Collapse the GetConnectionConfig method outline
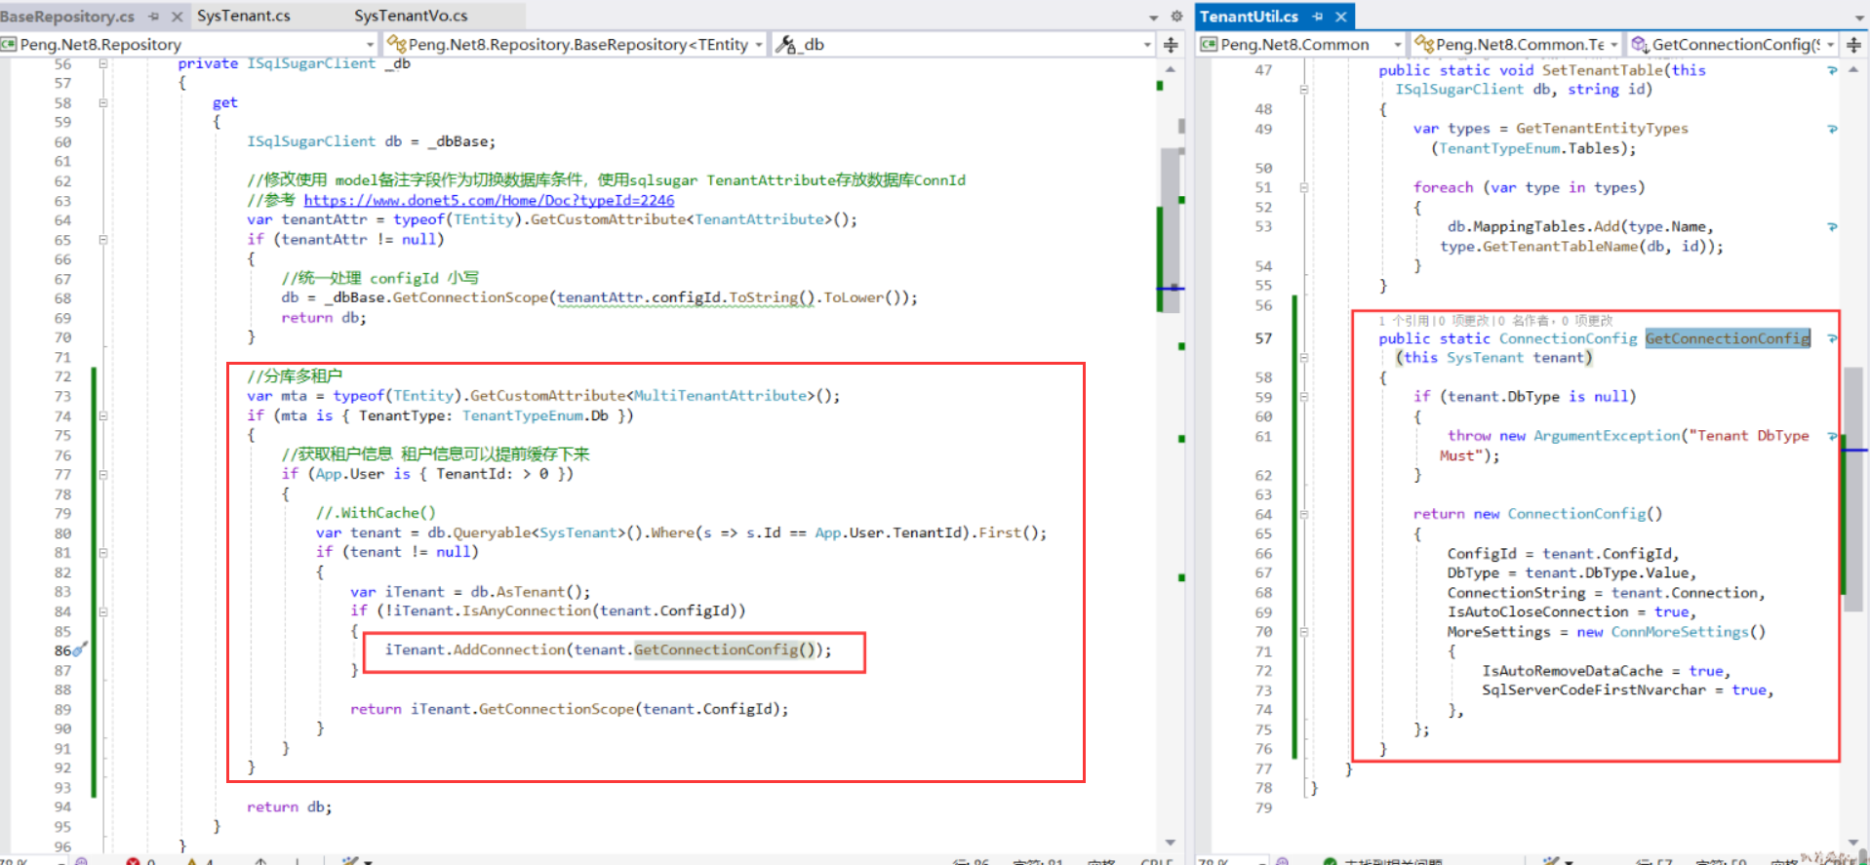The image size is (1870, 865). (x=1303, y=358)
